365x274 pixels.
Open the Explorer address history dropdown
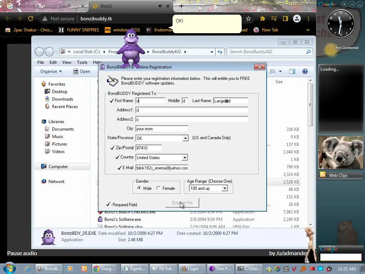coord(212,52)
